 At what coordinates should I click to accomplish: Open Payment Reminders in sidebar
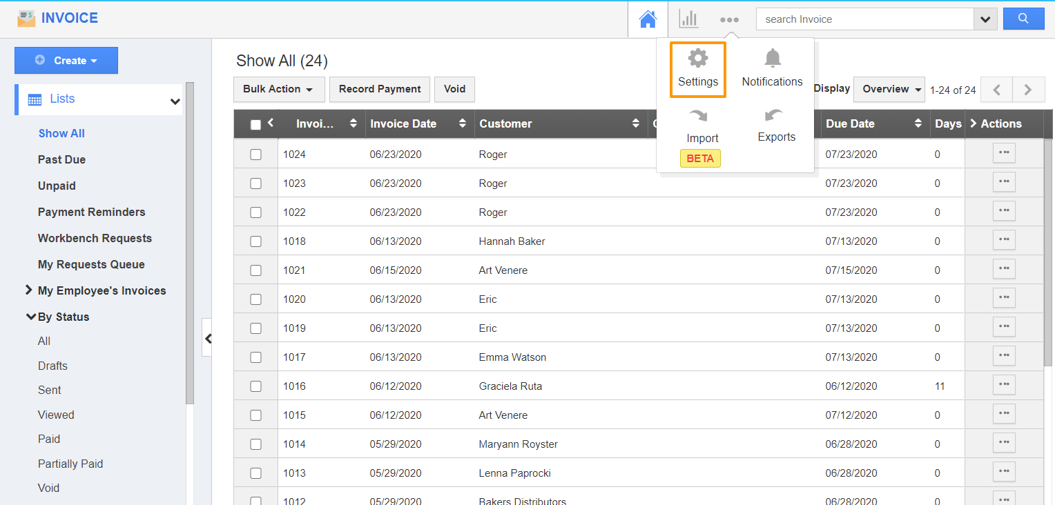(91, 212)
